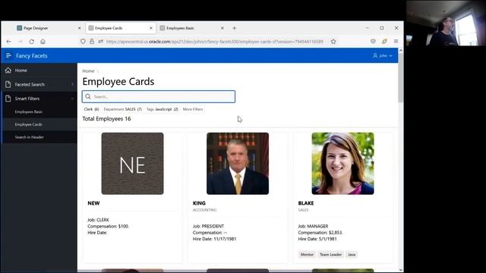Open the browser application menu
This screenshot has height=273, width=486.
[396, 42]
